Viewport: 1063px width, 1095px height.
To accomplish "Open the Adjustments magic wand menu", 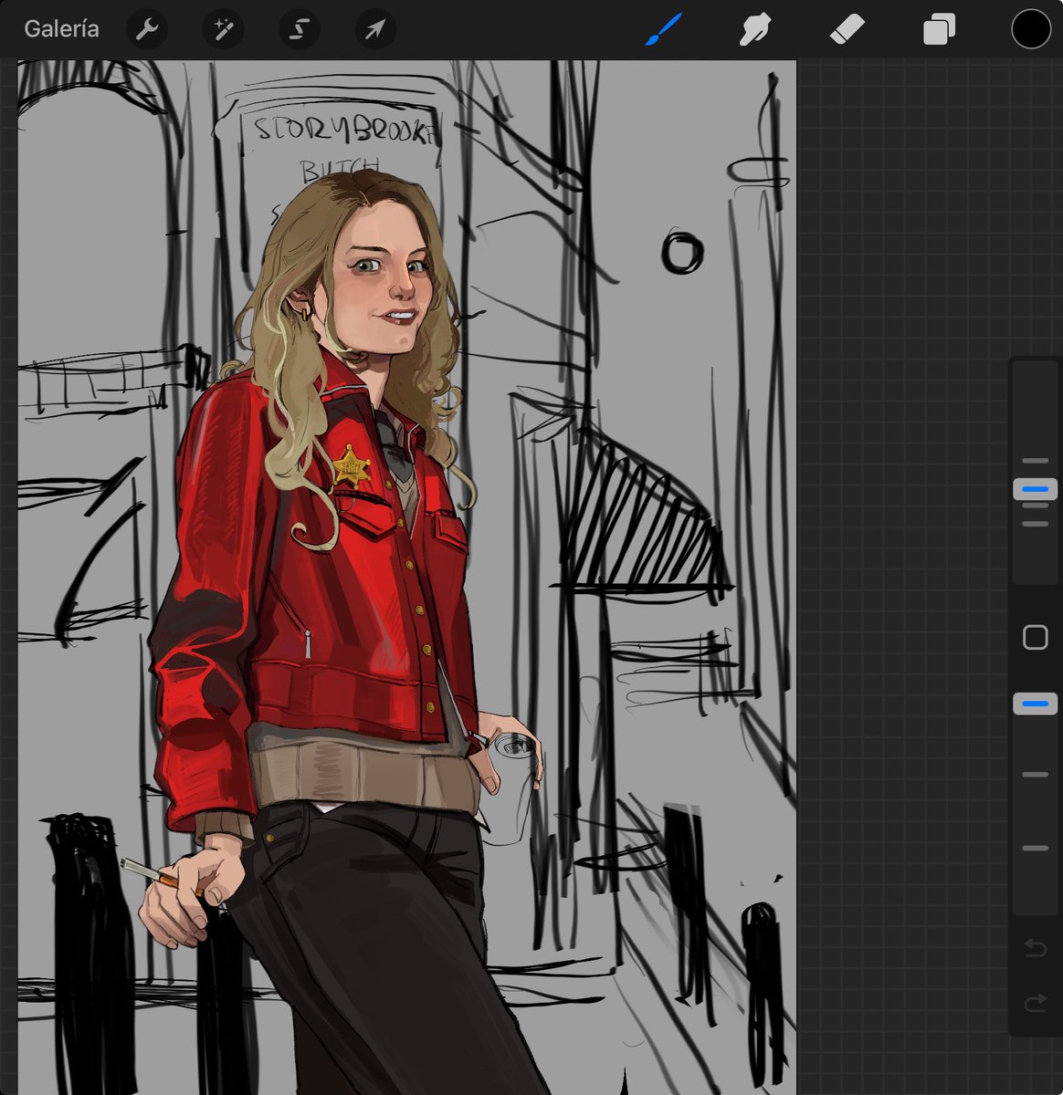I will [223, 30].
